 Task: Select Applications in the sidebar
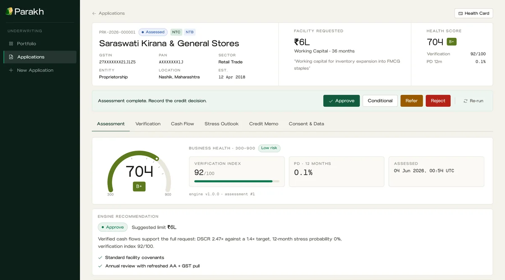click(x=40, y=57)
